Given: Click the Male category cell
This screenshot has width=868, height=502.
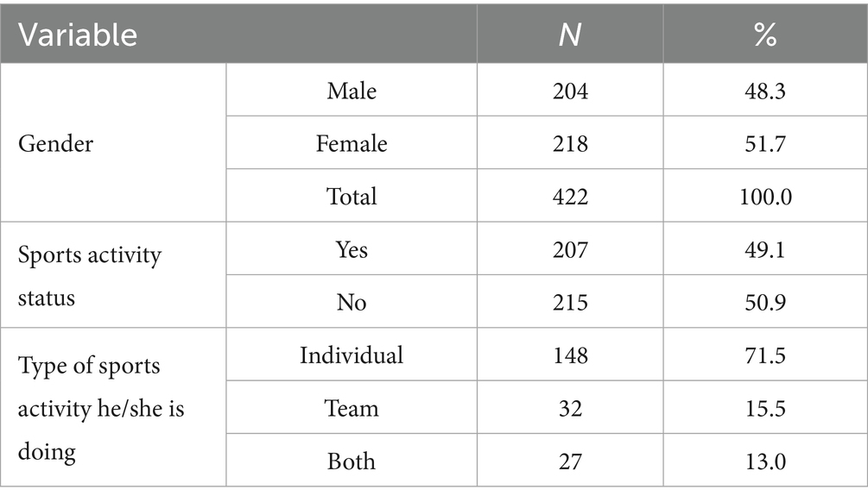Looking at the screenshot, I should pyautogui.click(x=352, y=91).
